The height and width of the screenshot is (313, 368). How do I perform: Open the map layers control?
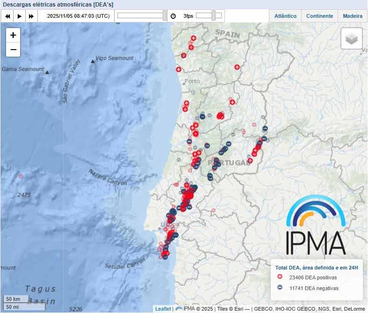352,39
